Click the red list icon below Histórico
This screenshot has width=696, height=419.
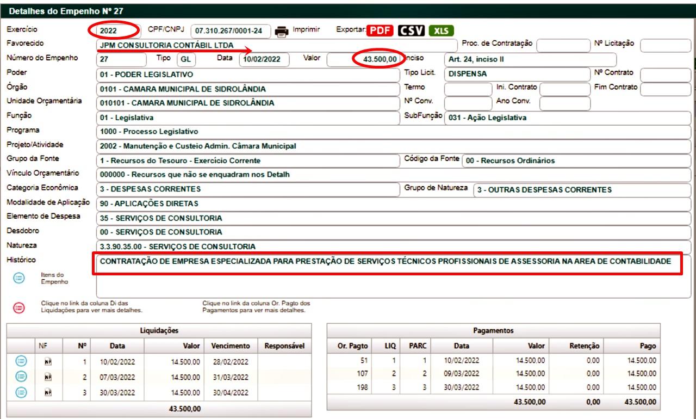point(18,307)
